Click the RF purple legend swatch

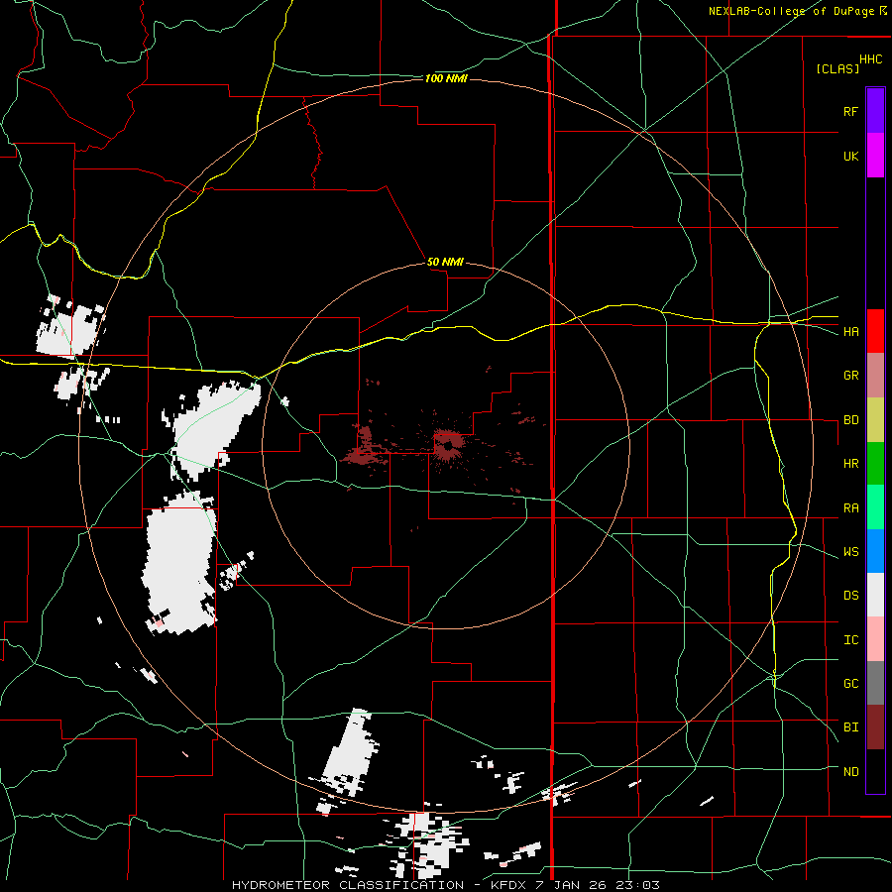tap(875, 111)
